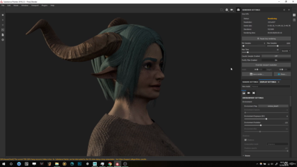Switch to the Shader Settings tab
297x167 pixels.
[x=250, y=82]
